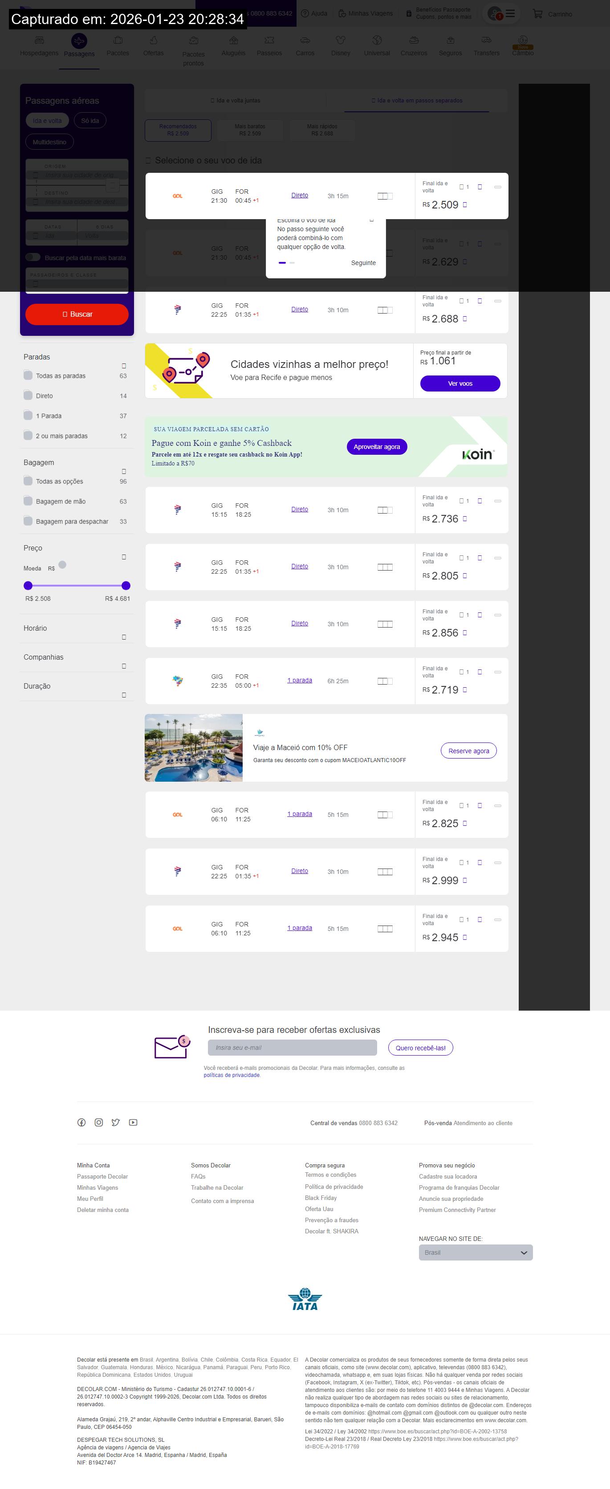Click the Aproveitar agora Koin button

377,447
